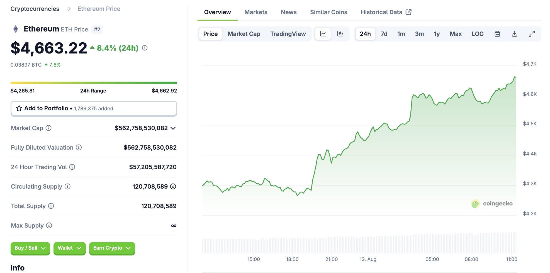This screenshot has height=273, width=550.
Task: Click the 8.4% (24h) change text
Action: coord(118,48)
